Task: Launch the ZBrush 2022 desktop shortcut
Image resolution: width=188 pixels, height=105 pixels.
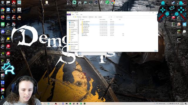Action: click(19, 10)
